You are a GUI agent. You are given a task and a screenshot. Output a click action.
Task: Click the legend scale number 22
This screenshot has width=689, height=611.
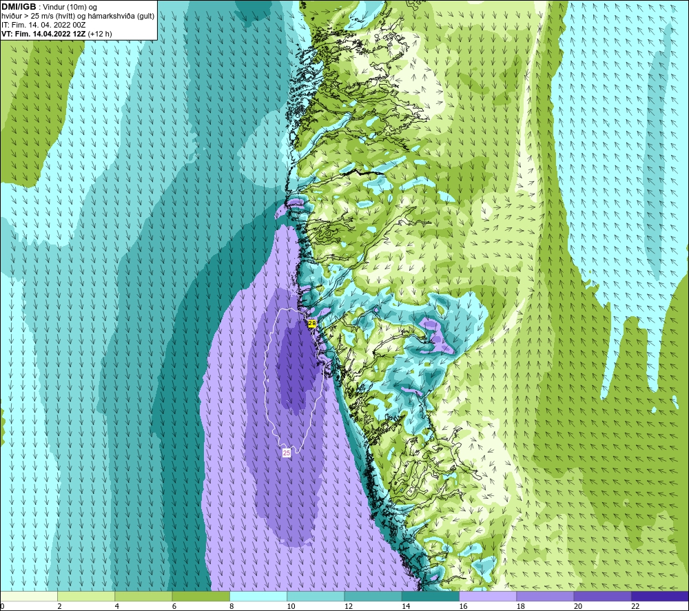pyautogui.click(x=635, y=606)
